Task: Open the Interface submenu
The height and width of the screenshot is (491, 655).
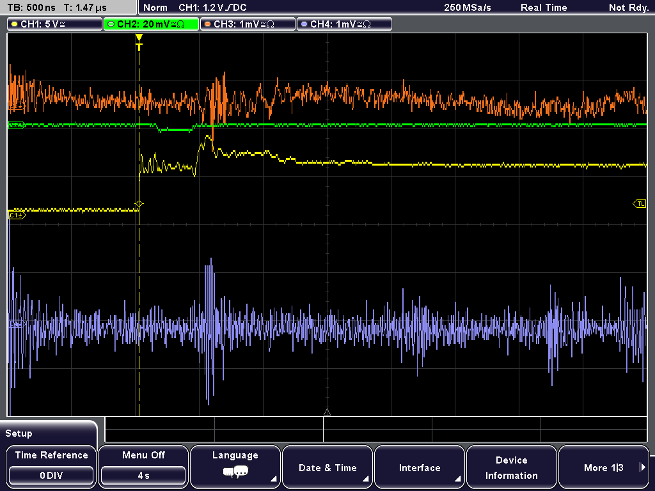Action: 420,467
